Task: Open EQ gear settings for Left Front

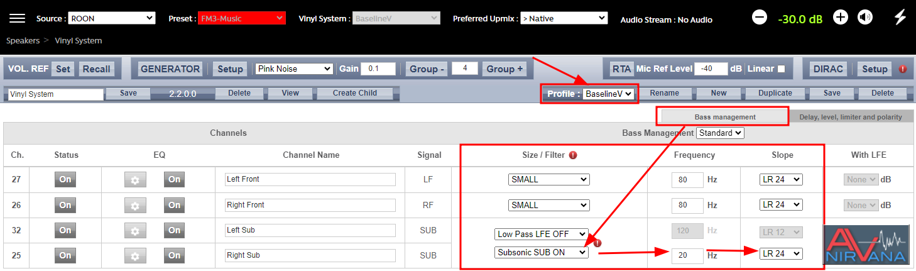Action: pyautogui.click(x=134, y=180)
